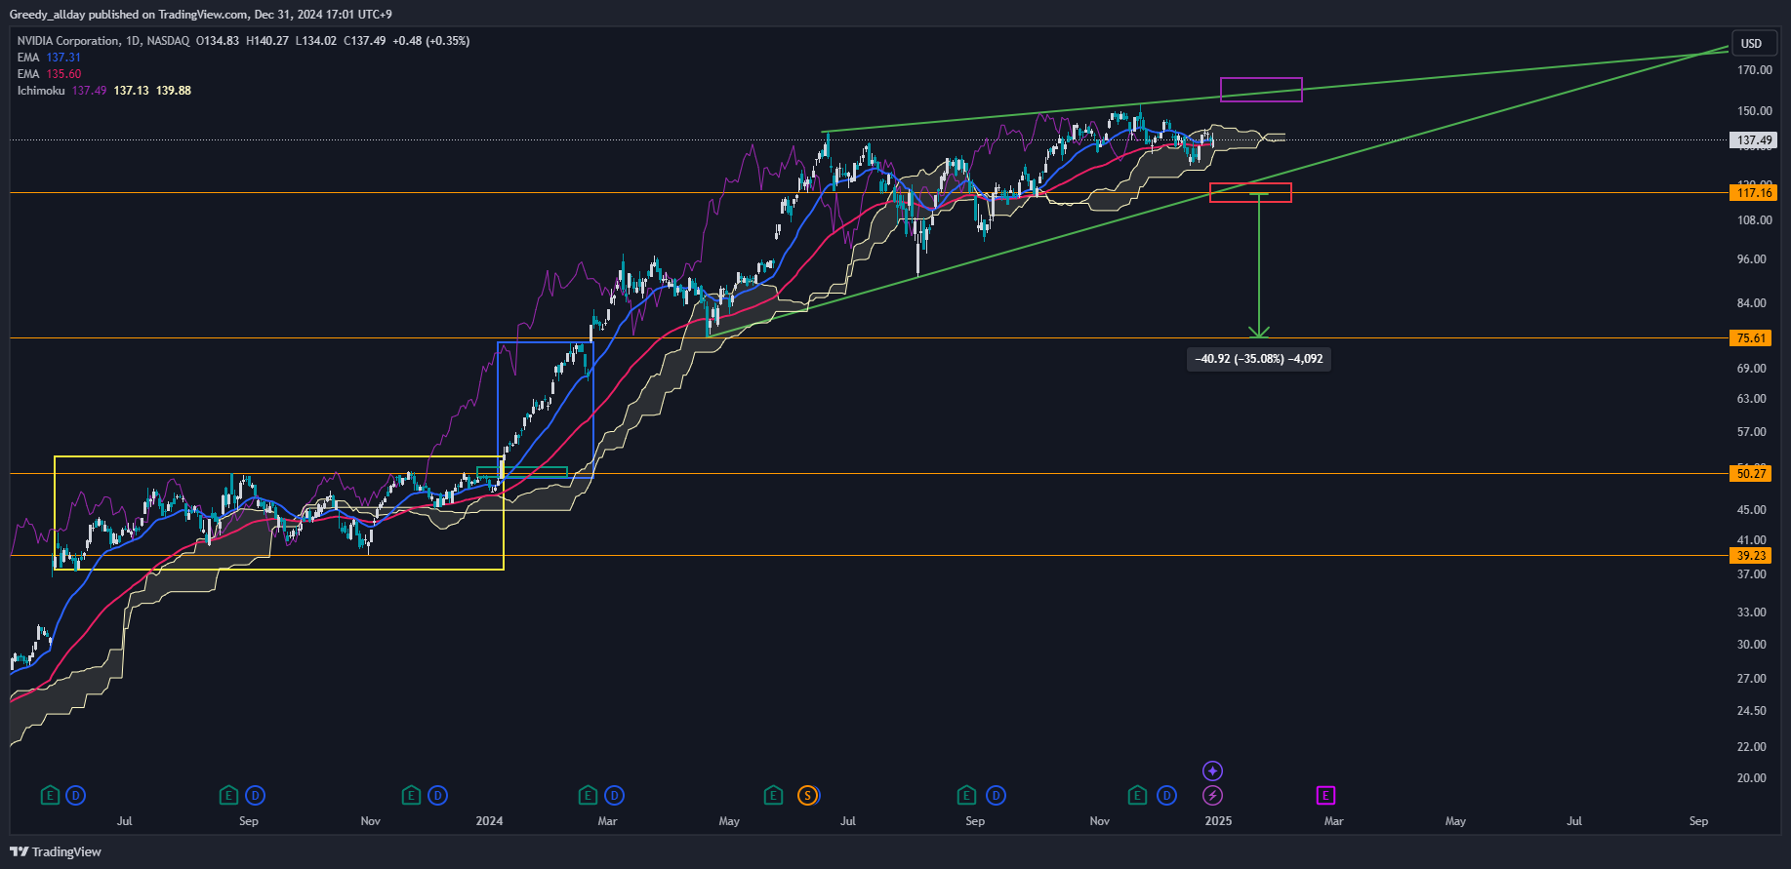Viewport: 1791px width, 869px height.
Task: Select the earnings E icon before Sep 2024
Action: pos(966,796)
